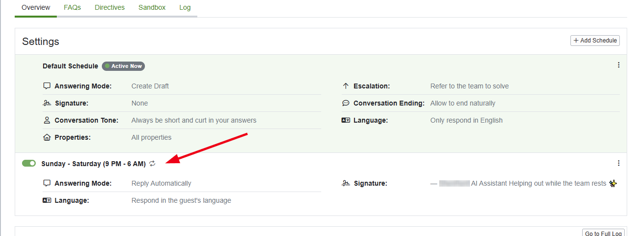This screenshot has width=636, height=236.
Task: Click the Signature icon in Default Schedule
Action: tap(47, 103)
